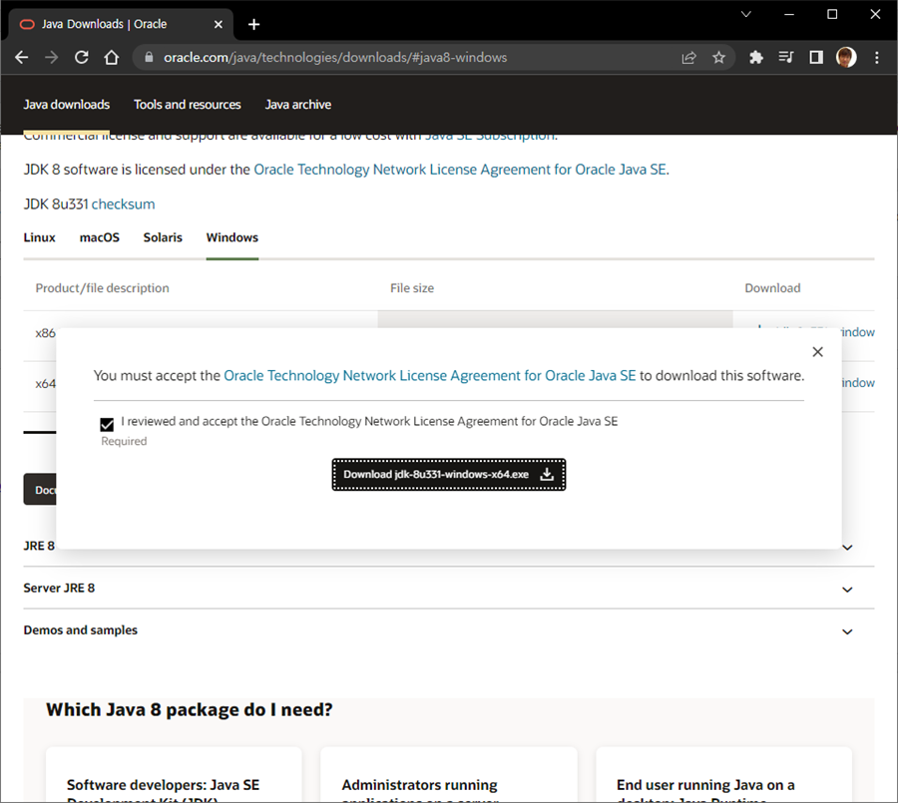Click the 'Required' label under checkbox
This screenshot has height=803, width=898.
[124, 441]
